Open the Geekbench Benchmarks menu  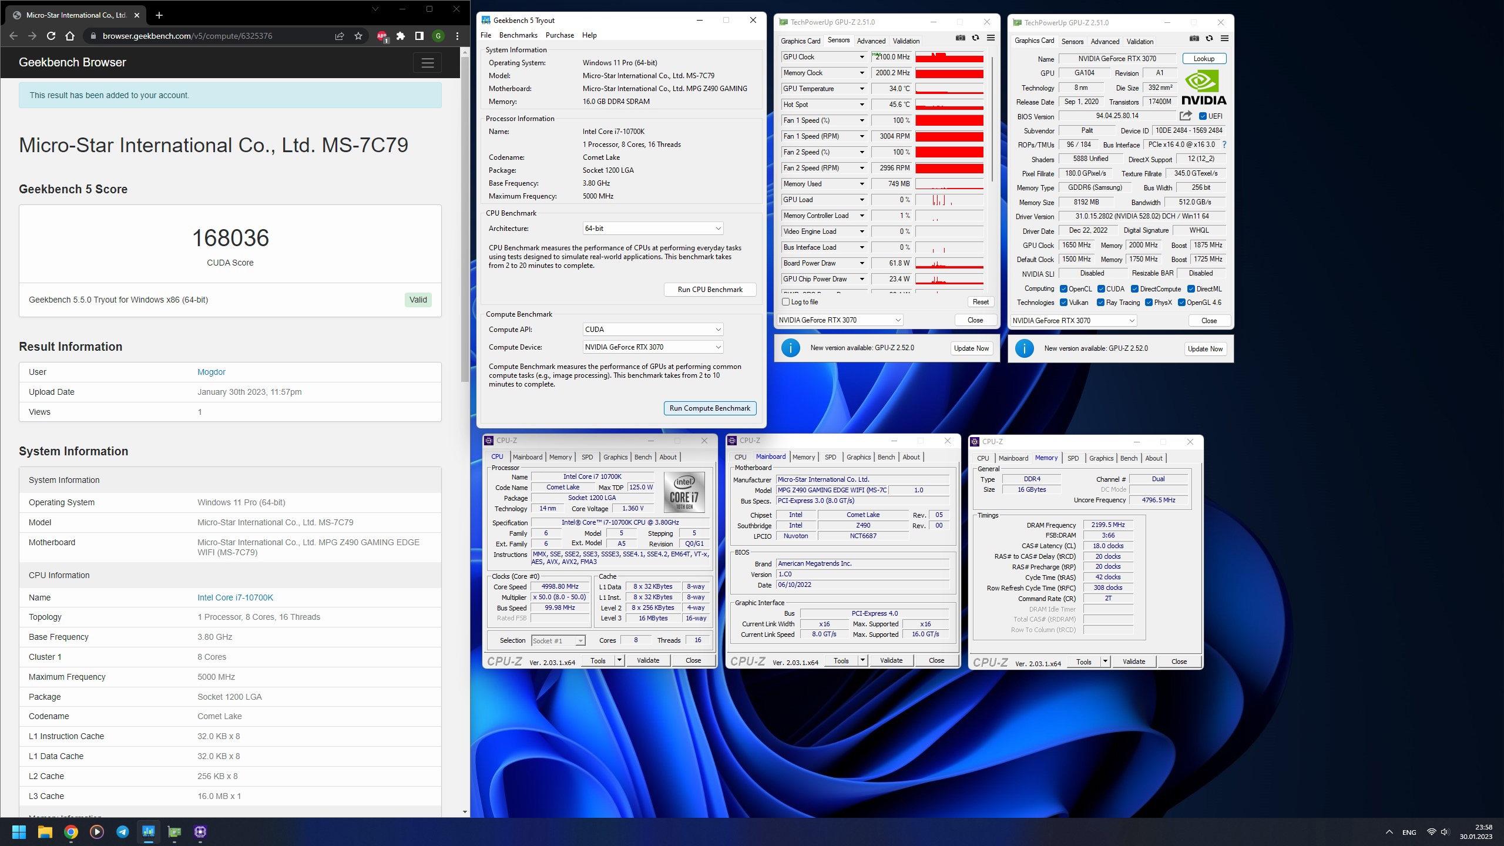point(518,35)
